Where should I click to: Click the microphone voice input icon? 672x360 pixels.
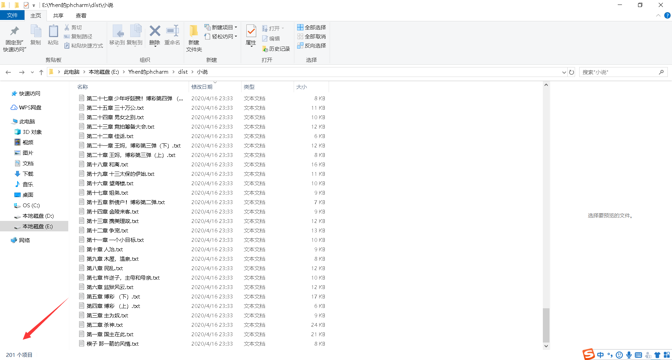[629, 355]
